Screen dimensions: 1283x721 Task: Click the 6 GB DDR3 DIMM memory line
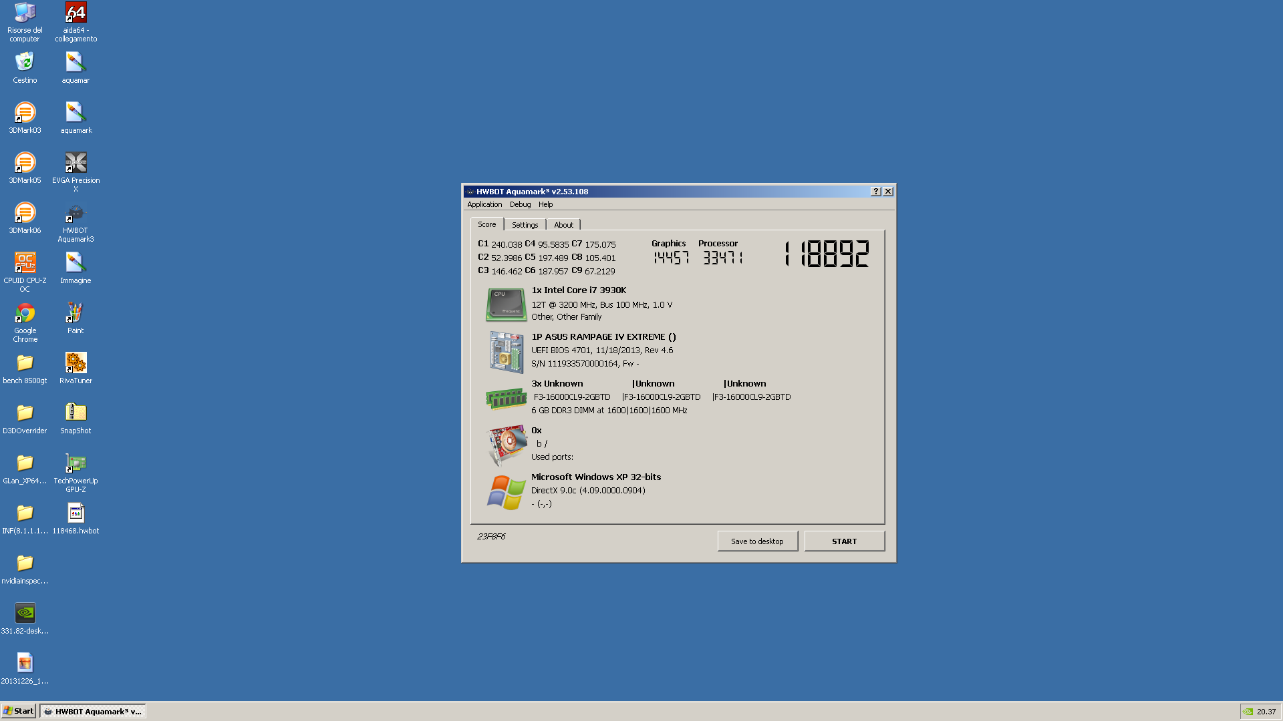pyautogui.click(x=609, y=410)
